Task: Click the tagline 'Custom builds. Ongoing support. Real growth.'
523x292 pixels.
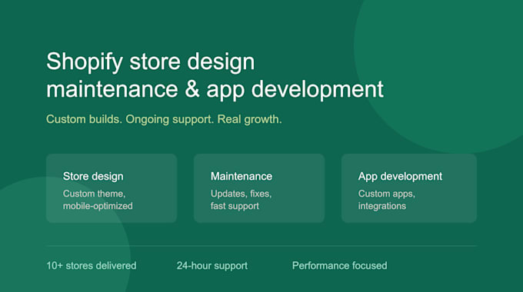Action: [x=164, y=120]
